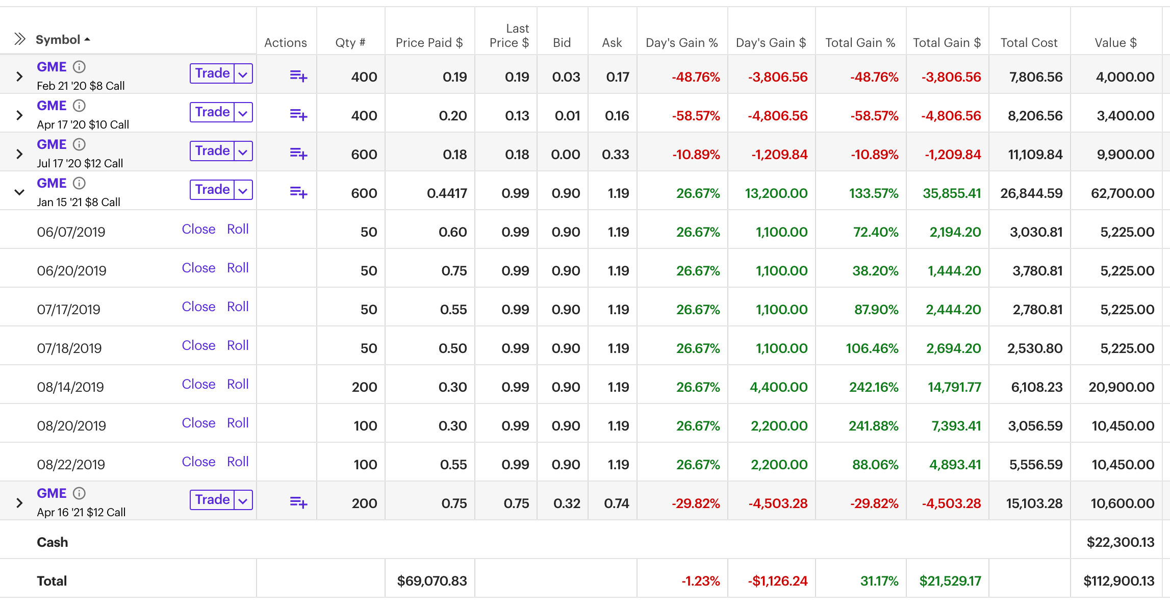Click Trade button for Jan 15 '21 $8 Call
Image resolution: width=1170 pixels, height=606 pixels.
[x=212, y=190]
